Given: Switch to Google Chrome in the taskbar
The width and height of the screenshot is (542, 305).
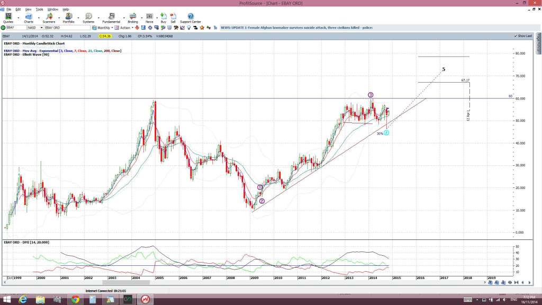Looking at the screenshot, I should 75,300.
